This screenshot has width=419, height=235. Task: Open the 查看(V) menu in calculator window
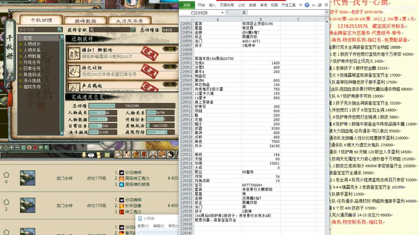click(143, 226)
